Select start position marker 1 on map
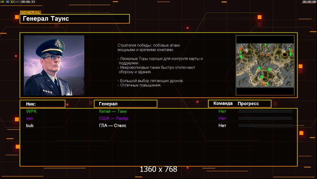Image resolution: width=317 pixels, height=179 pixels. coord(244,53)
